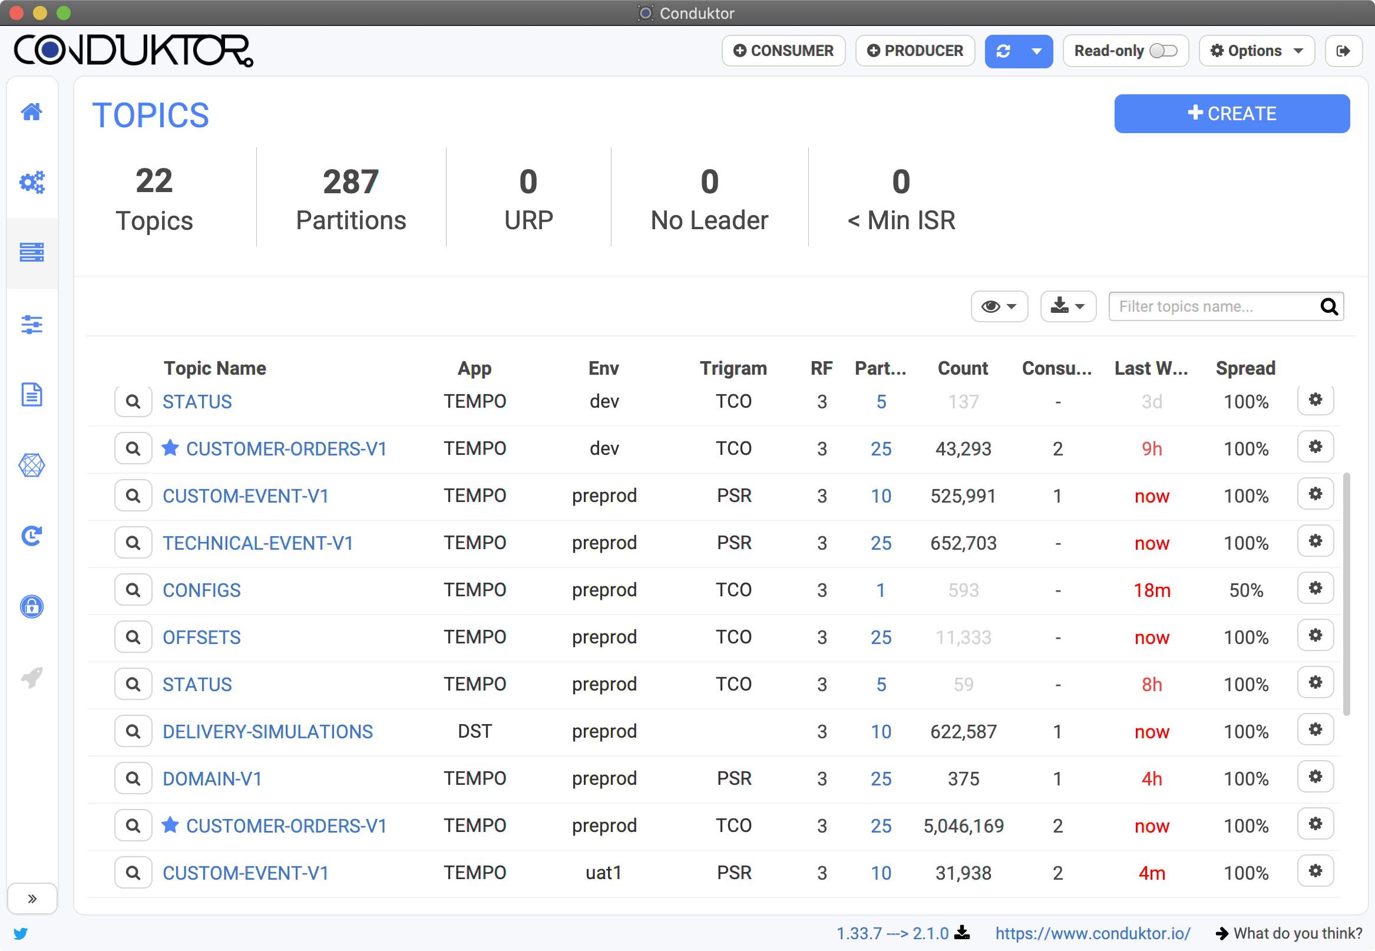Viewport: 1375px width, 951px height.
Task: Click the download icon beside version 2.1.0
Action: [x=962, y=933]
